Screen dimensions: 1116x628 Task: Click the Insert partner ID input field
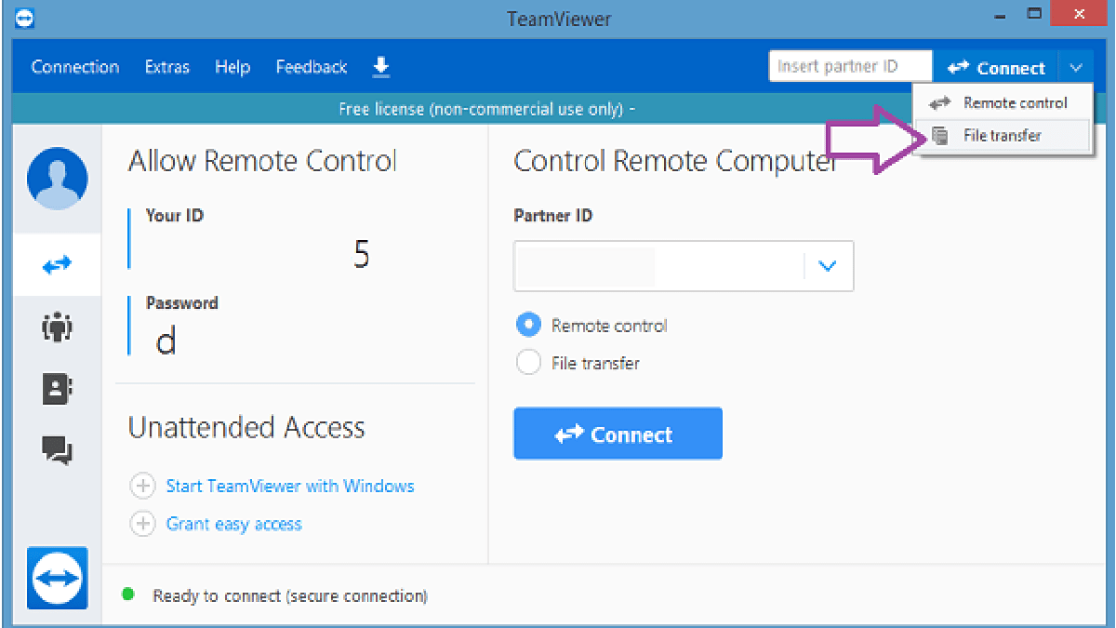(848, 65)
